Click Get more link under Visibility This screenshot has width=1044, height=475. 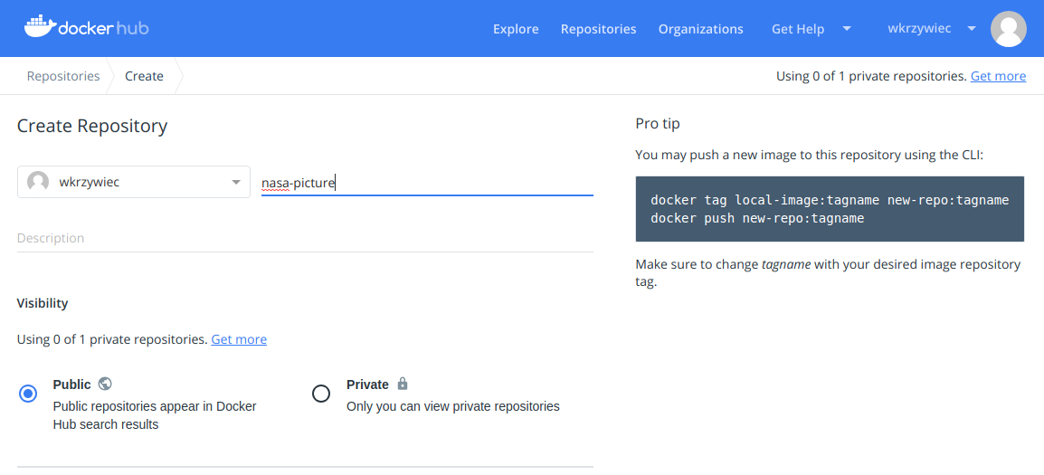pyautogui.click(x=239, y=339)
